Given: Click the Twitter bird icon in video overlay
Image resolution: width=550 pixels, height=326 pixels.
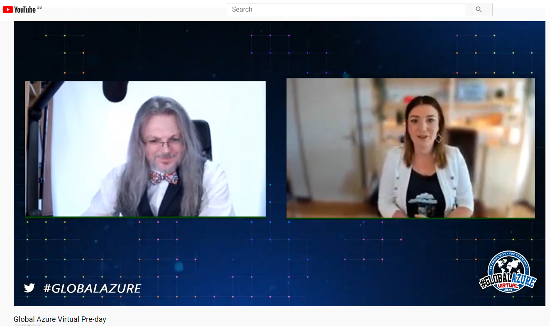Looking at the screenshot, I should click(x=29, y=288).
